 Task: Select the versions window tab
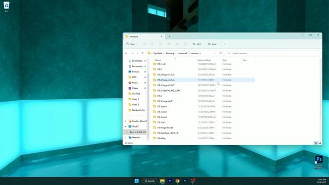[x=144, y=36]
